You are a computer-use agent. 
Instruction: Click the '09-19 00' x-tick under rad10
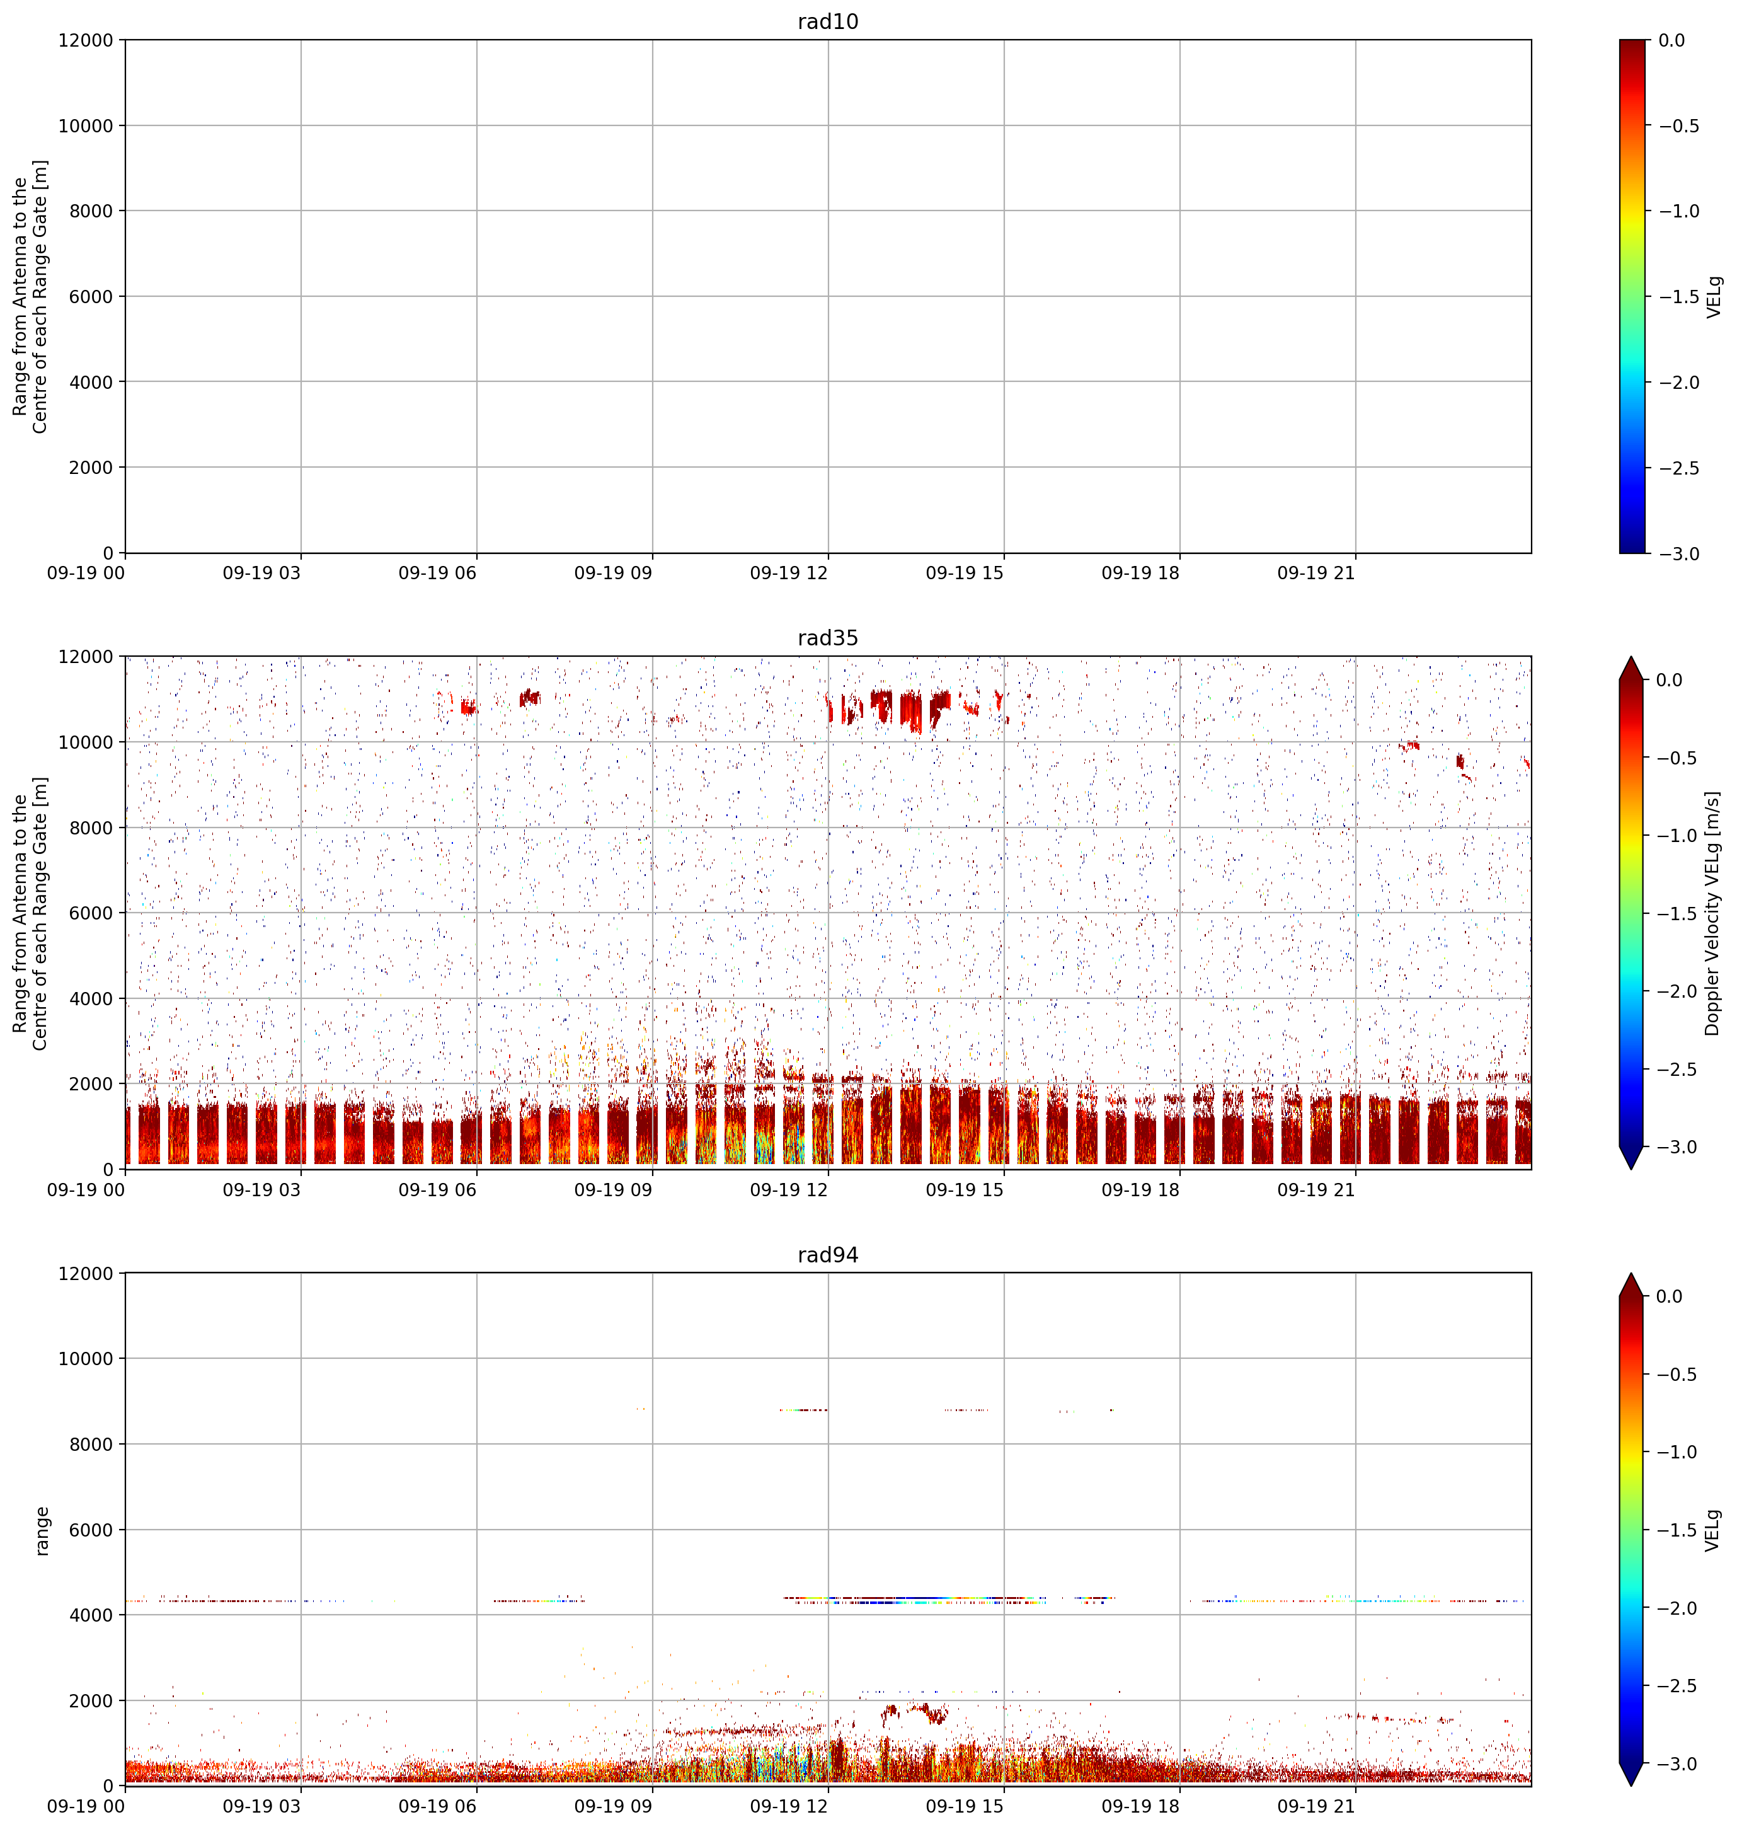85,574
